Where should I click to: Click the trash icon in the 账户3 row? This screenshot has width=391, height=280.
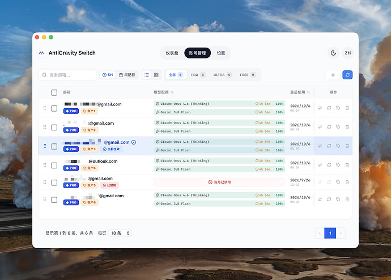(x=347, y=146)
